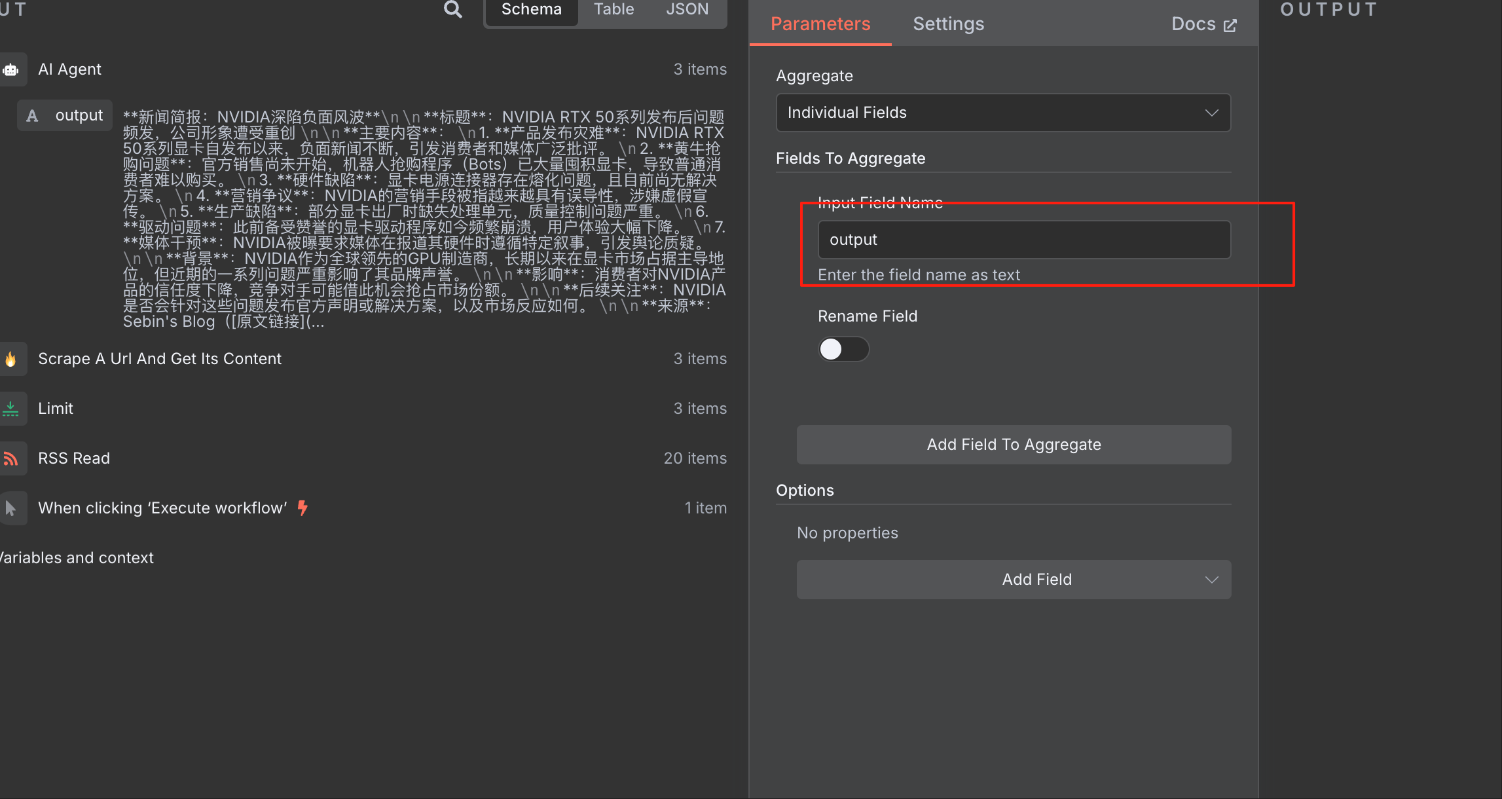Click Add Field To Aggregate button

[x=1013, y=445]
